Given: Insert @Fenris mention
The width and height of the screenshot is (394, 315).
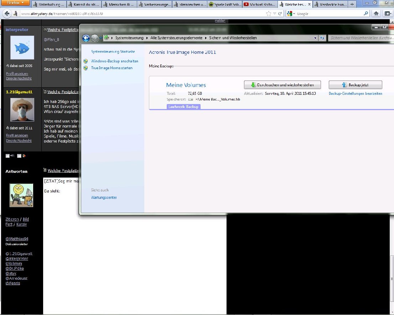Looking at the screenshot, I should 12,283.
